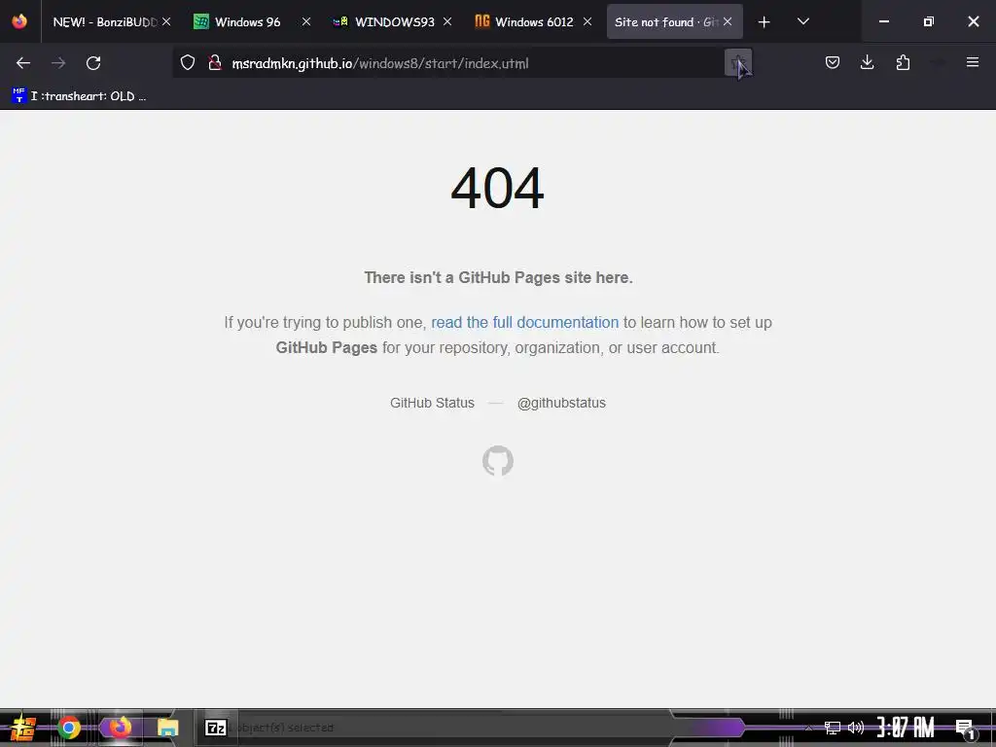Bookmark this page with the star
996x747 pixels.
(737, 63)
